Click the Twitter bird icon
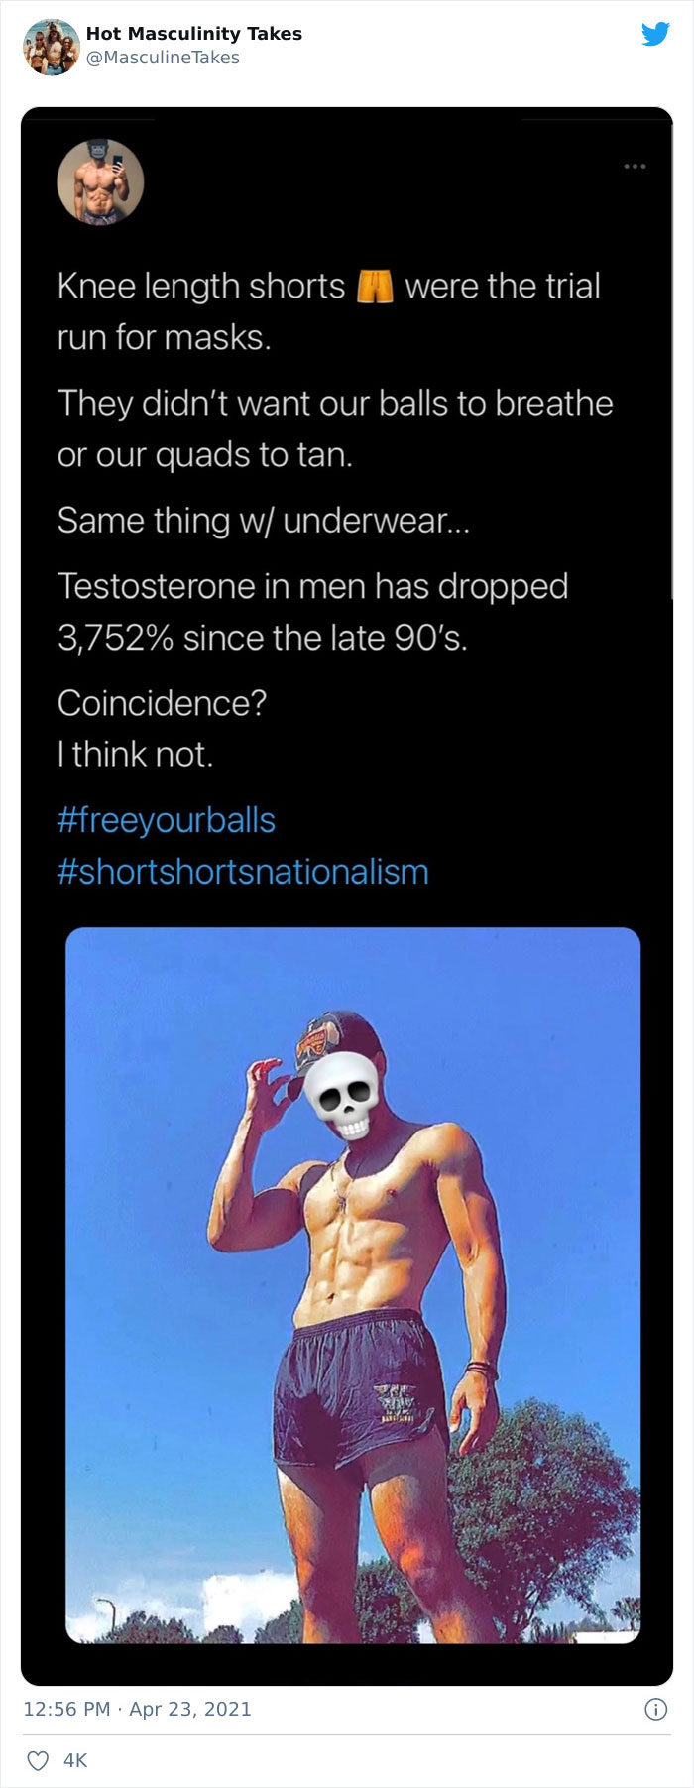 (x=653, y=36)
